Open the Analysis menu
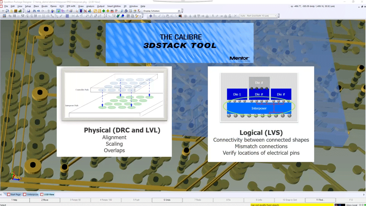The image size is (366, 206). tap(90, 6)
